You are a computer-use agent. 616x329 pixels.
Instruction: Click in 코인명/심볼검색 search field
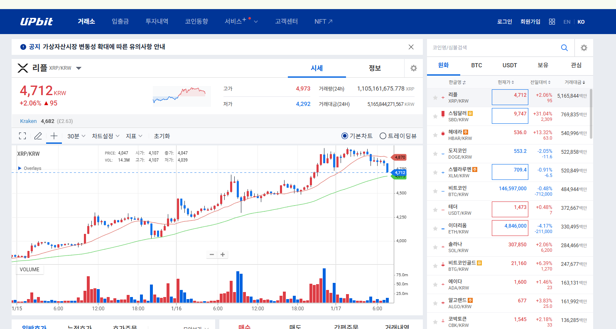494,48
